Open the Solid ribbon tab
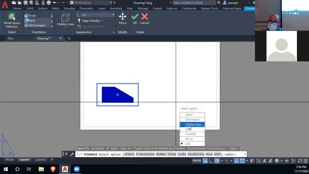The image size is (309, 174). pos(30,9)
